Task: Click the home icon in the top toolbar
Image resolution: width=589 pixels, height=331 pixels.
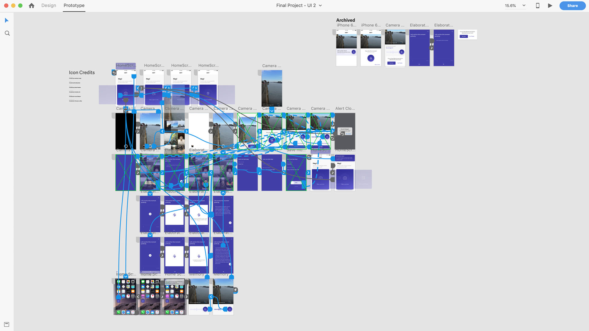Action: (31, 6)
